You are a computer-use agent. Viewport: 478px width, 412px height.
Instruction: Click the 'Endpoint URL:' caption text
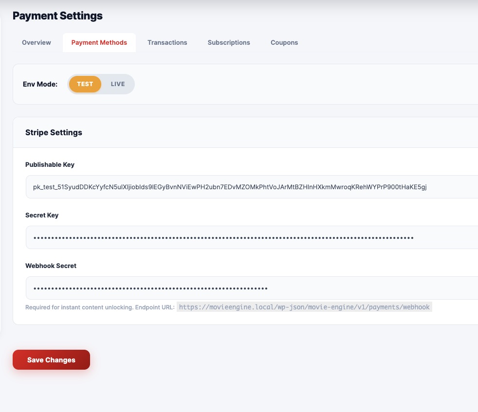(155, 307)
